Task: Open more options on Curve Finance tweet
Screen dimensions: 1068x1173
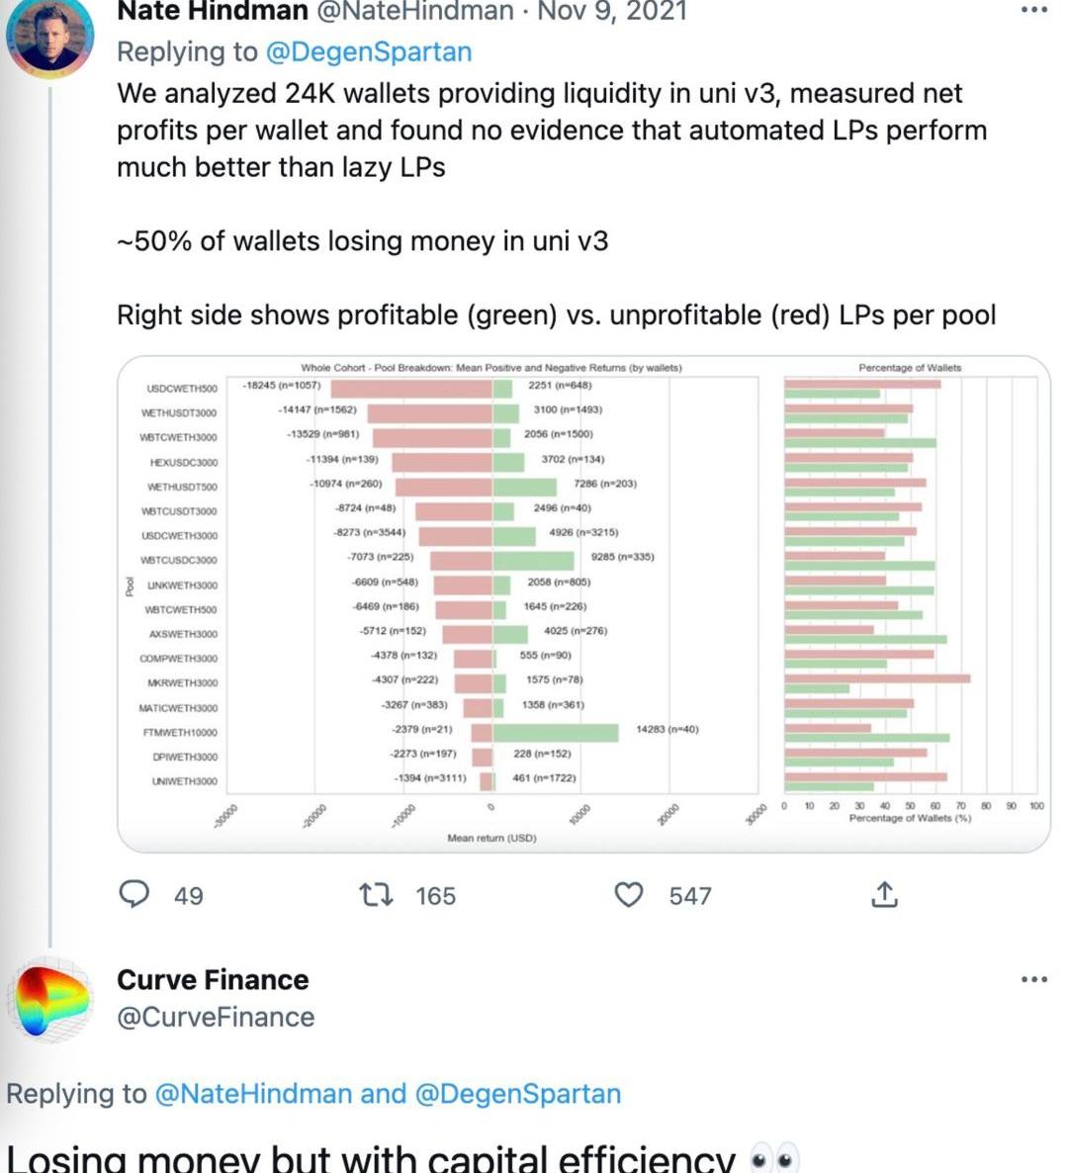Action: (1033, 979)
